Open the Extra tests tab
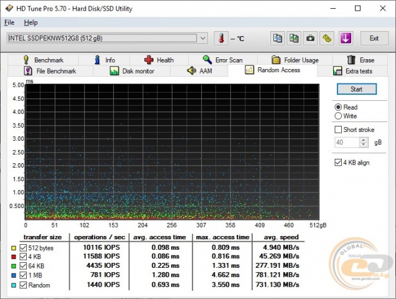Screen dimensions: 396x299 tap(352, 71)
